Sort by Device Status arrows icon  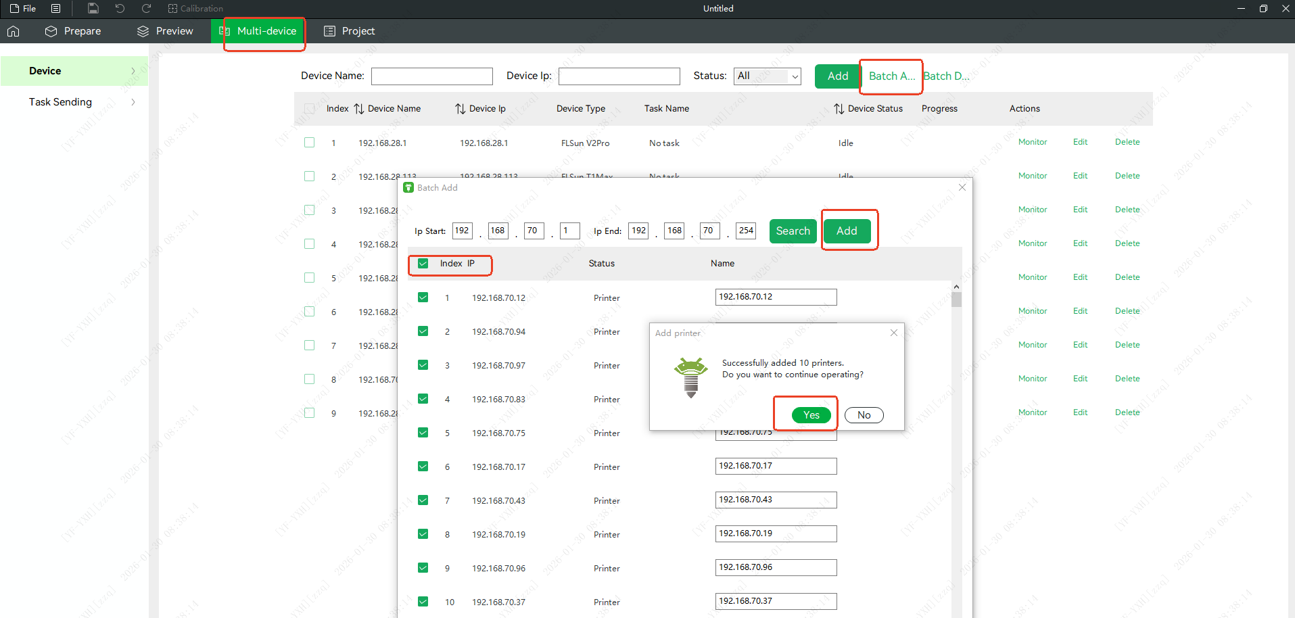[x=839, y=109]
